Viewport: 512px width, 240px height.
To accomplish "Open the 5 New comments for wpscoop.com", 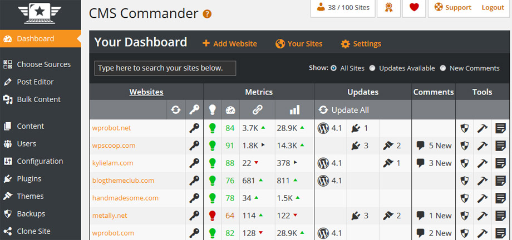I will pyautogui.click(x=434, y=146).
